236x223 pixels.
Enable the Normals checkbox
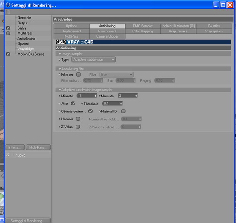pos(78,119)
